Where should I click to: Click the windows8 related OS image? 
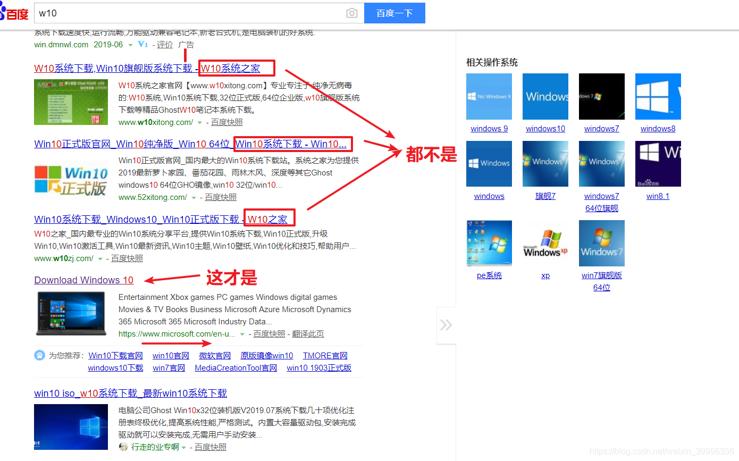[658, 96]
